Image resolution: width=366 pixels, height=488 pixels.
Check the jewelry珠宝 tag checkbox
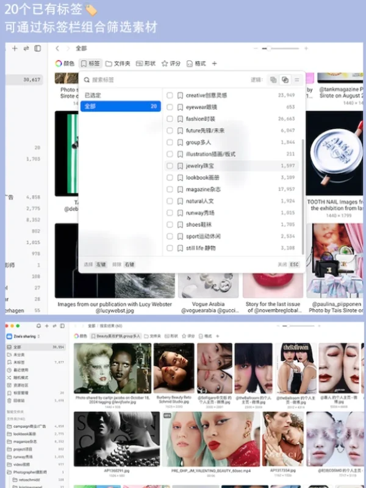(170, 166)
